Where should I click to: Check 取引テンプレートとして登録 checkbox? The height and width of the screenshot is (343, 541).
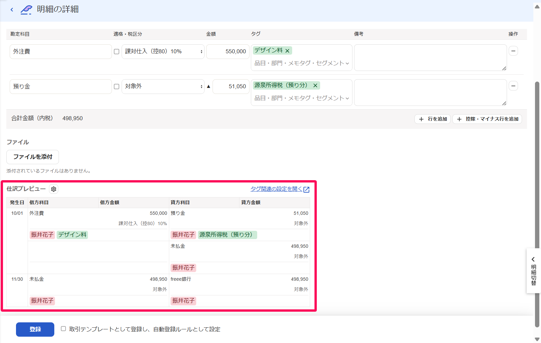click(x=63, y=329)
